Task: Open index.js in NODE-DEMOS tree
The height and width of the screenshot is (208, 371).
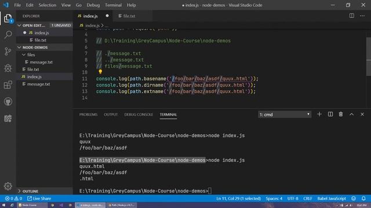Action: tap(45, 77)
